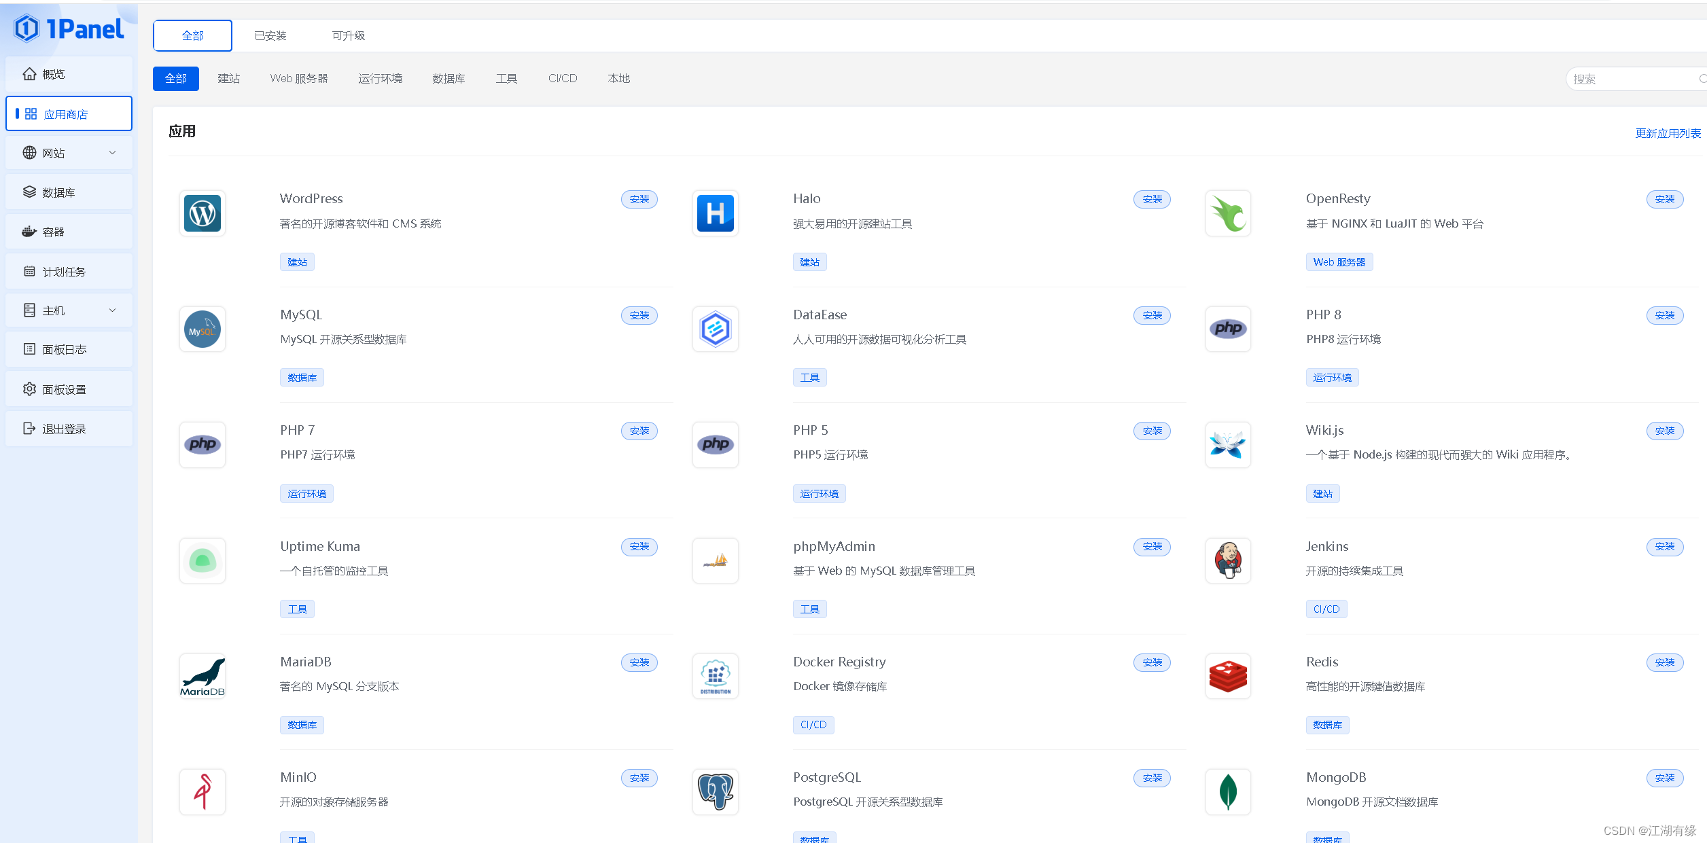Image resolution: width=1707 pixels, height=843 pixels.
Task: Filter apps by 数据库 category
Action: point(448,79)
